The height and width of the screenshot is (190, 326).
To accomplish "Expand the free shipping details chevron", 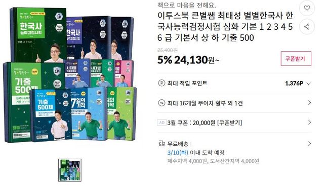I will [x=309, y=144].
